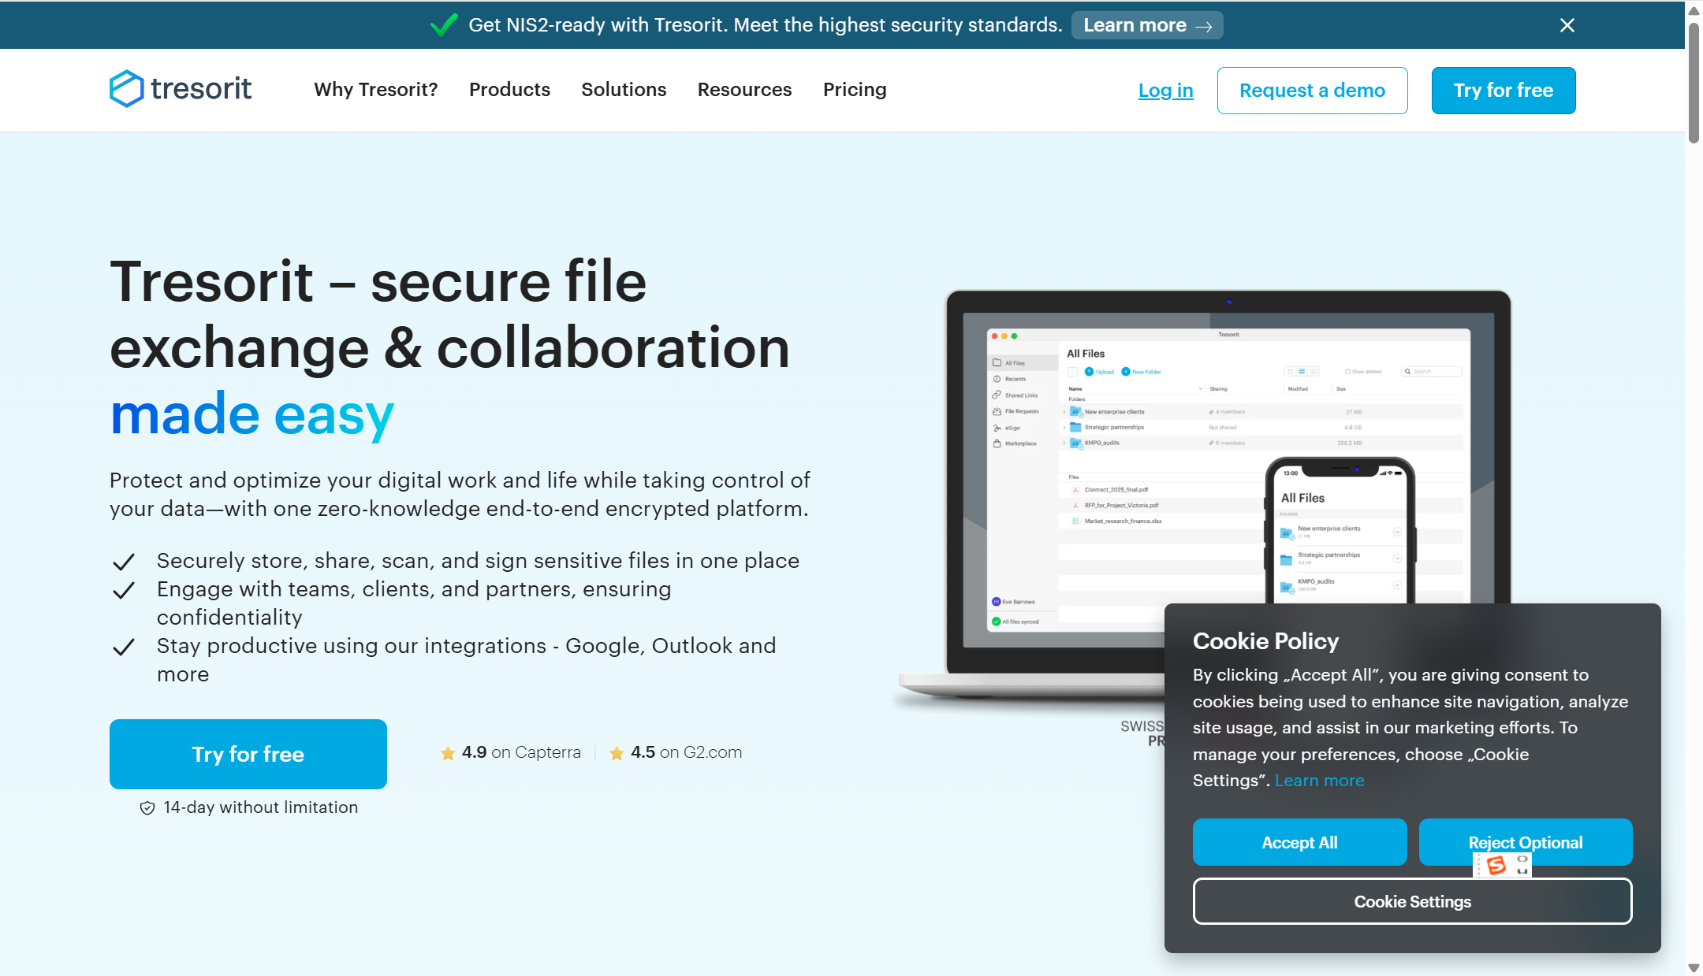The height and width of the screenshot is (976, 1703).
Task: Close the NIS2 banner with X
Action: 1567,25
